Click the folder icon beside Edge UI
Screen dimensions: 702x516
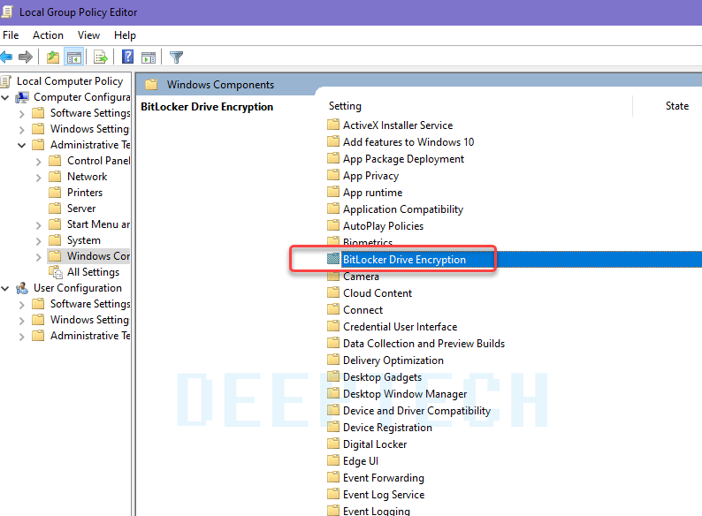(333, 460)
